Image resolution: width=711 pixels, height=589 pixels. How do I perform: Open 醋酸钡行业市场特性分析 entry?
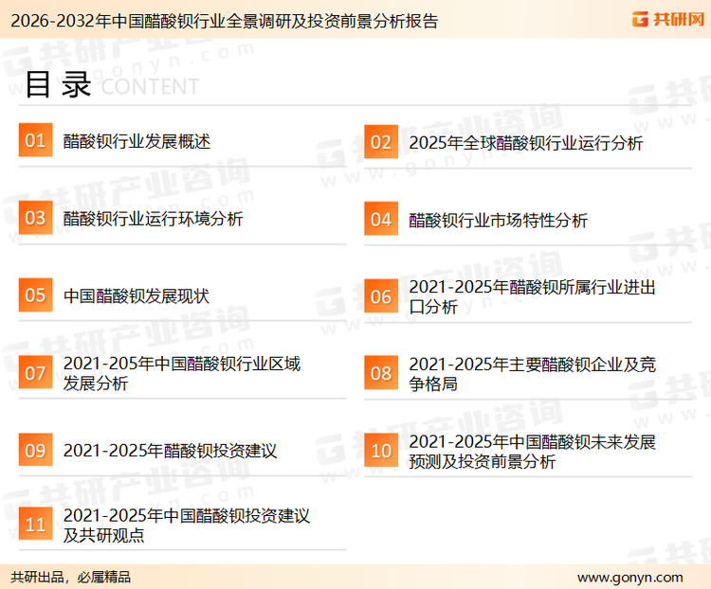[x=499, y=221]
